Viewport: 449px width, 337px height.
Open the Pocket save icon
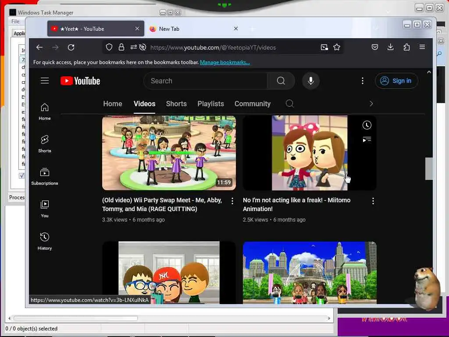(x=375, y=47)
